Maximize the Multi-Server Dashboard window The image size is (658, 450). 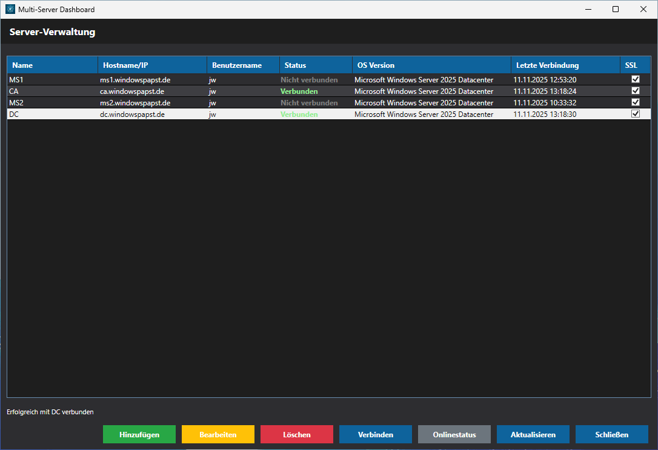coord(616,10)
